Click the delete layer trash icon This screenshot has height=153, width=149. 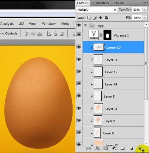point(140,149)
